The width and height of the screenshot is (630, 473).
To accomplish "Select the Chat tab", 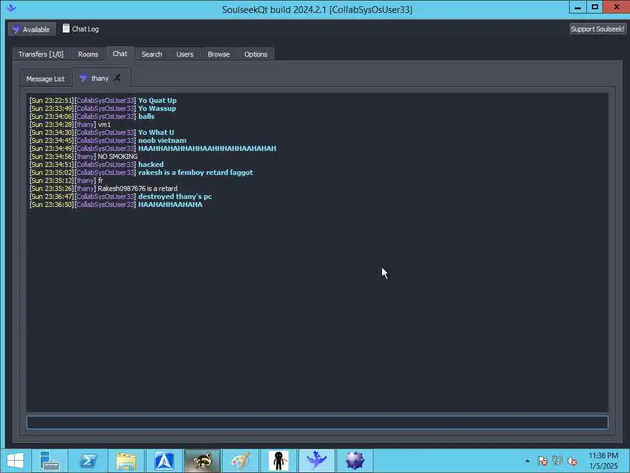I will (x=120, y=54).
